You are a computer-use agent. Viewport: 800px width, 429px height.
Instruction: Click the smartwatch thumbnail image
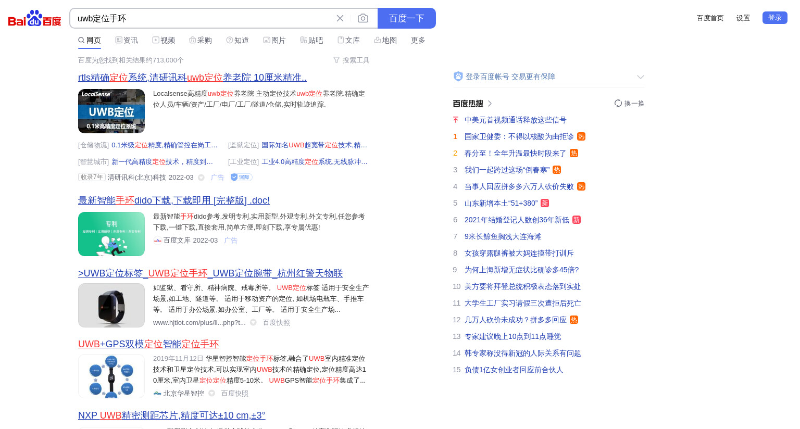pos(111,305)
